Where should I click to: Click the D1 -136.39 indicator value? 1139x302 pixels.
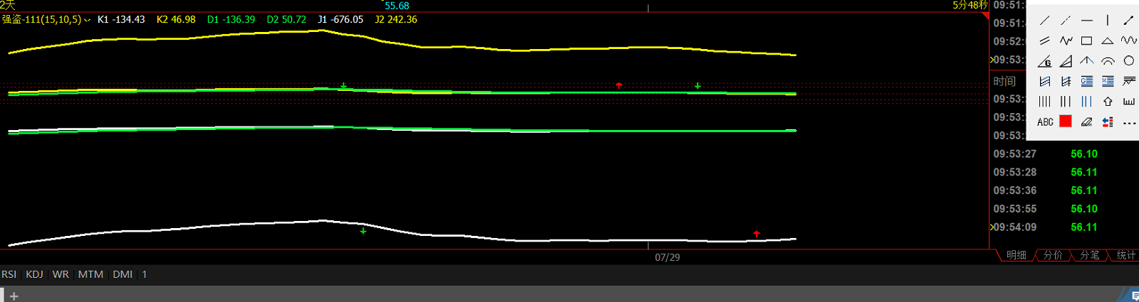point(231,19)
